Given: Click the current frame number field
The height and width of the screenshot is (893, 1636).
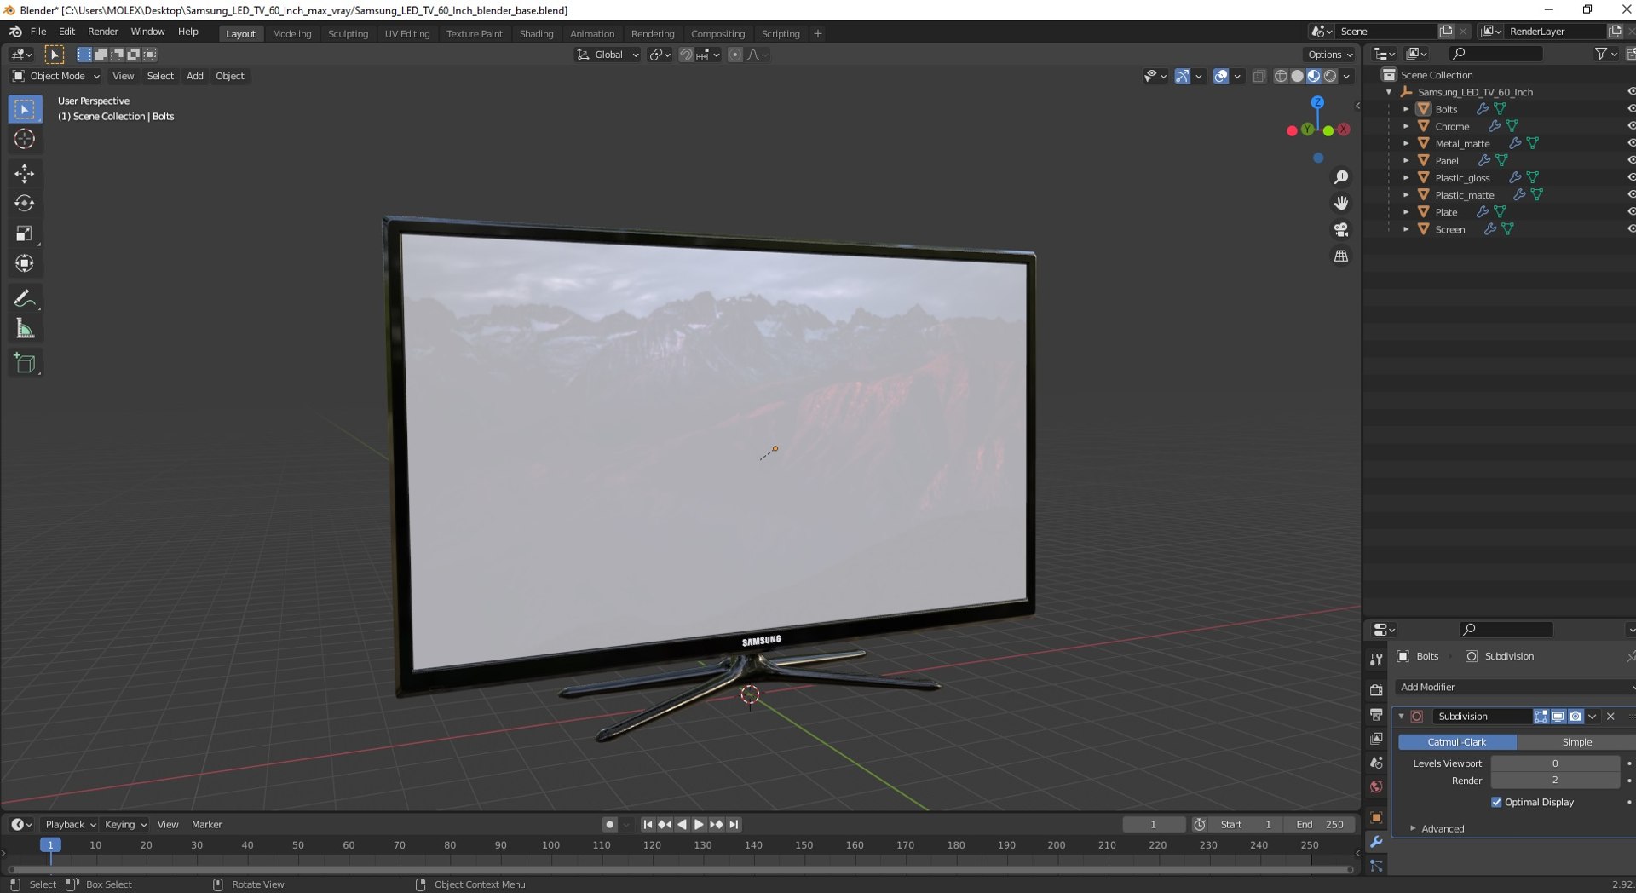Looking at the screenshot, I should click(1154, 824).
